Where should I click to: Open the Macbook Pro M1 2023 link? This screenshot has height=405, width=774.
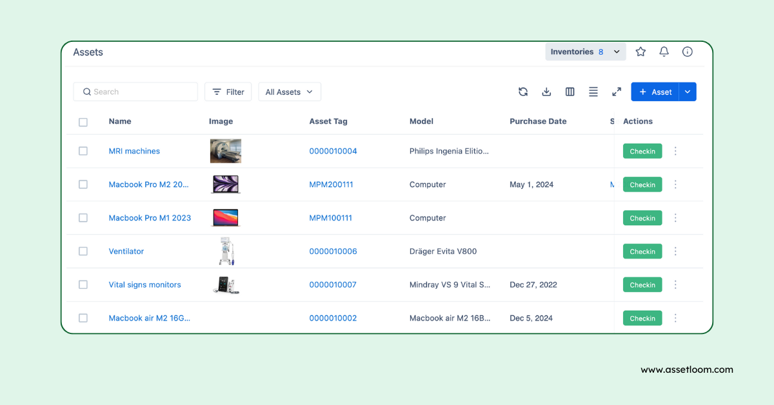pyautogui.click(x=150, y=218)
